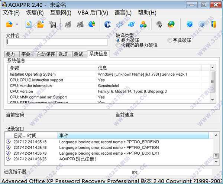Click the globe web update icon
Screen dimensions: 223x184
pyautogui.click(x=171, y=24)
